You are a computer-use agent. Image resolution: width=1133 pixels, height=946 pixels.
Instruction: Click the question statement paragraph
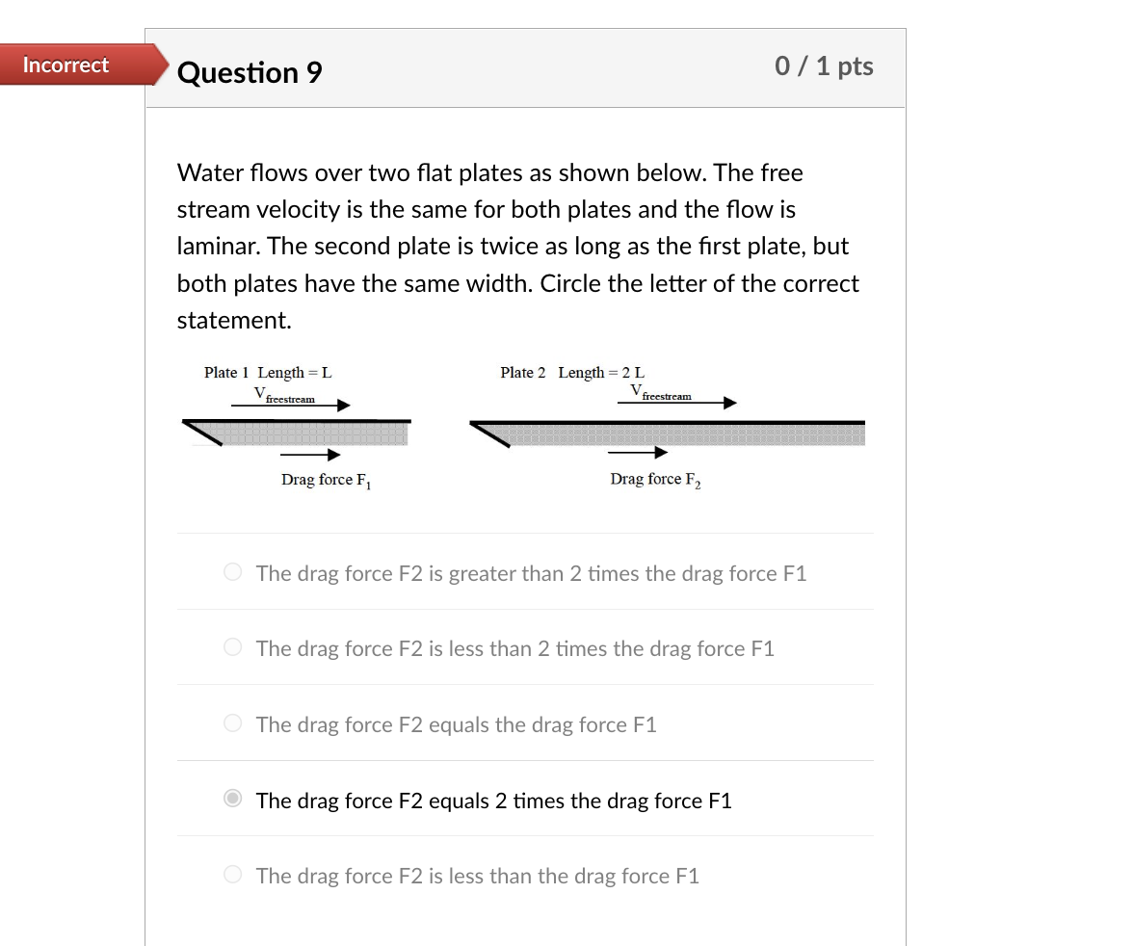(x=517, y=246)
